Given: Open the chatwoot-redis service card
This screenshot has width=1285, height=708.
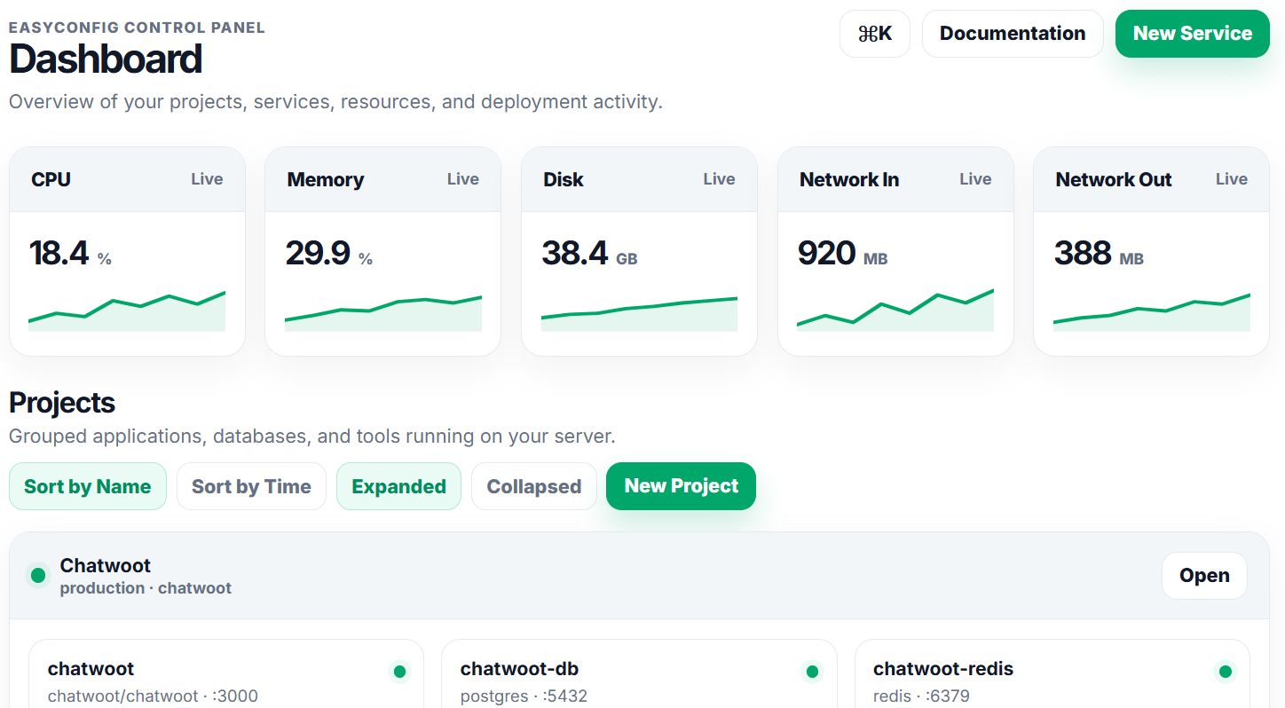Looking at the screenshot, I should [x=1052, y=674].
